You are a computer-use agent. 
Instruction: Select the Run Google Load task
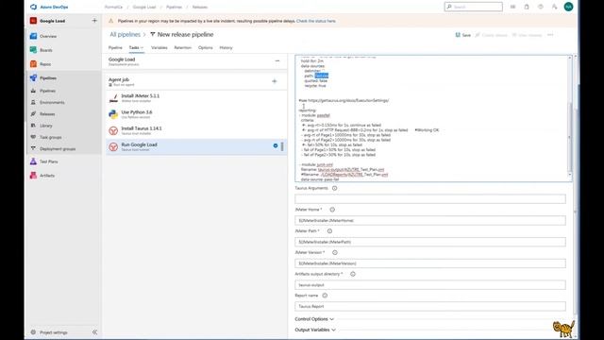tap(196, 146)
